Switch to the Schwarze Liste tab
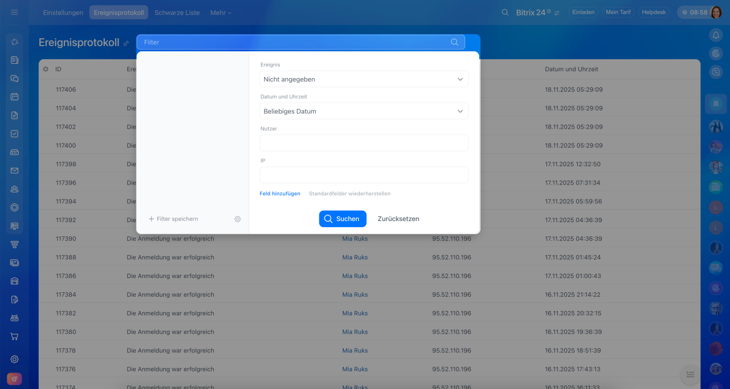The image size is (730, 389). coord(177,13)
